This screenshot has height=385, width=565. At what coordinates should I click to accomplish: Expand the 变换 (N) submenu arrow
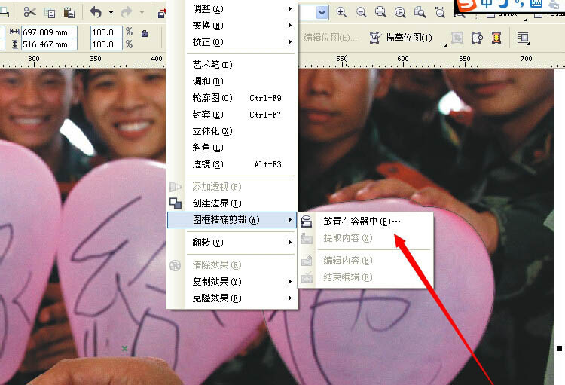(x=290, y=25)
